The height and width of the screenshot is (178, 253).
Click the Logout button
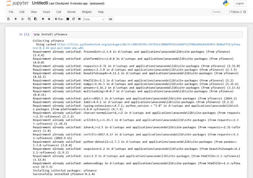pos(240,3)
